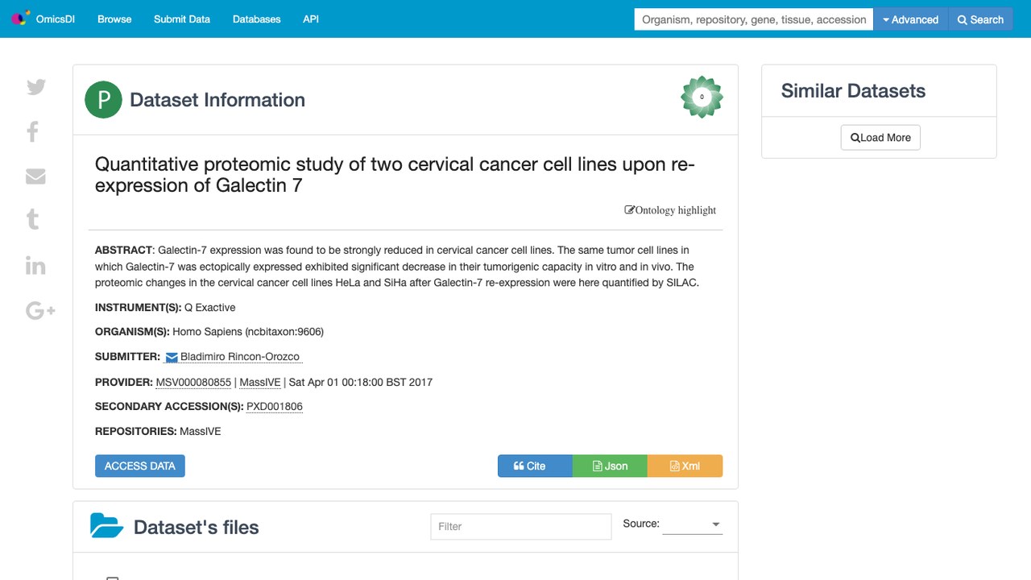Share dataset on Tumblr
The image size is (1031, 580).
pyautogui.click(x=33, y=219)
